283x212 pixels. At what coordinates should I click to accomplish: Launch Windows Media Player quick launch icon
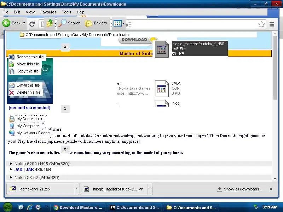[38, 207]
